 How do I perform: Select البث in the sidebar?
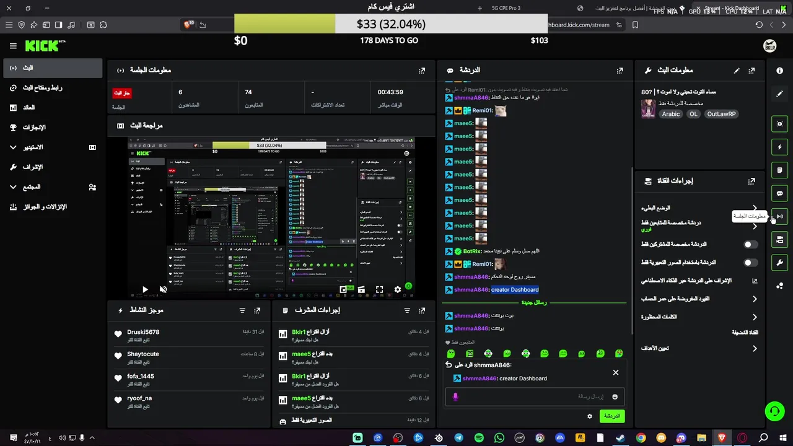52,68
